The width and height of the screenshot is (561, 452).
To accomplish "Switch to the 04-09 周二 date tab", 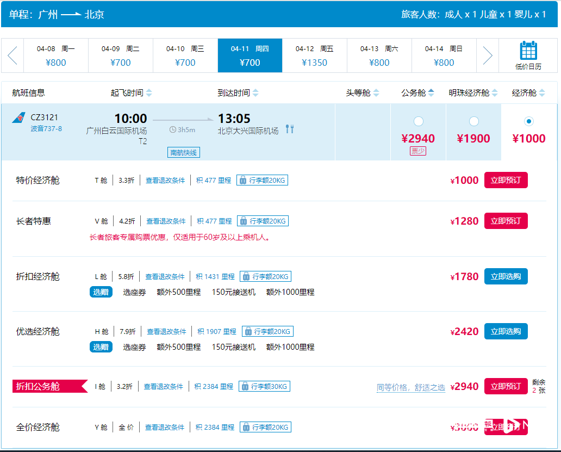I will click(120, 55).
